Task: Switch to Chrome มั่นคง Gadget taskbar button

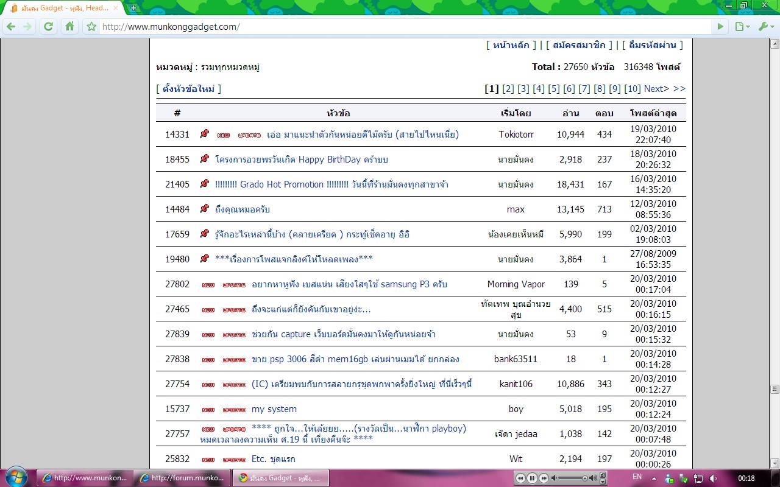Action: 281,478
